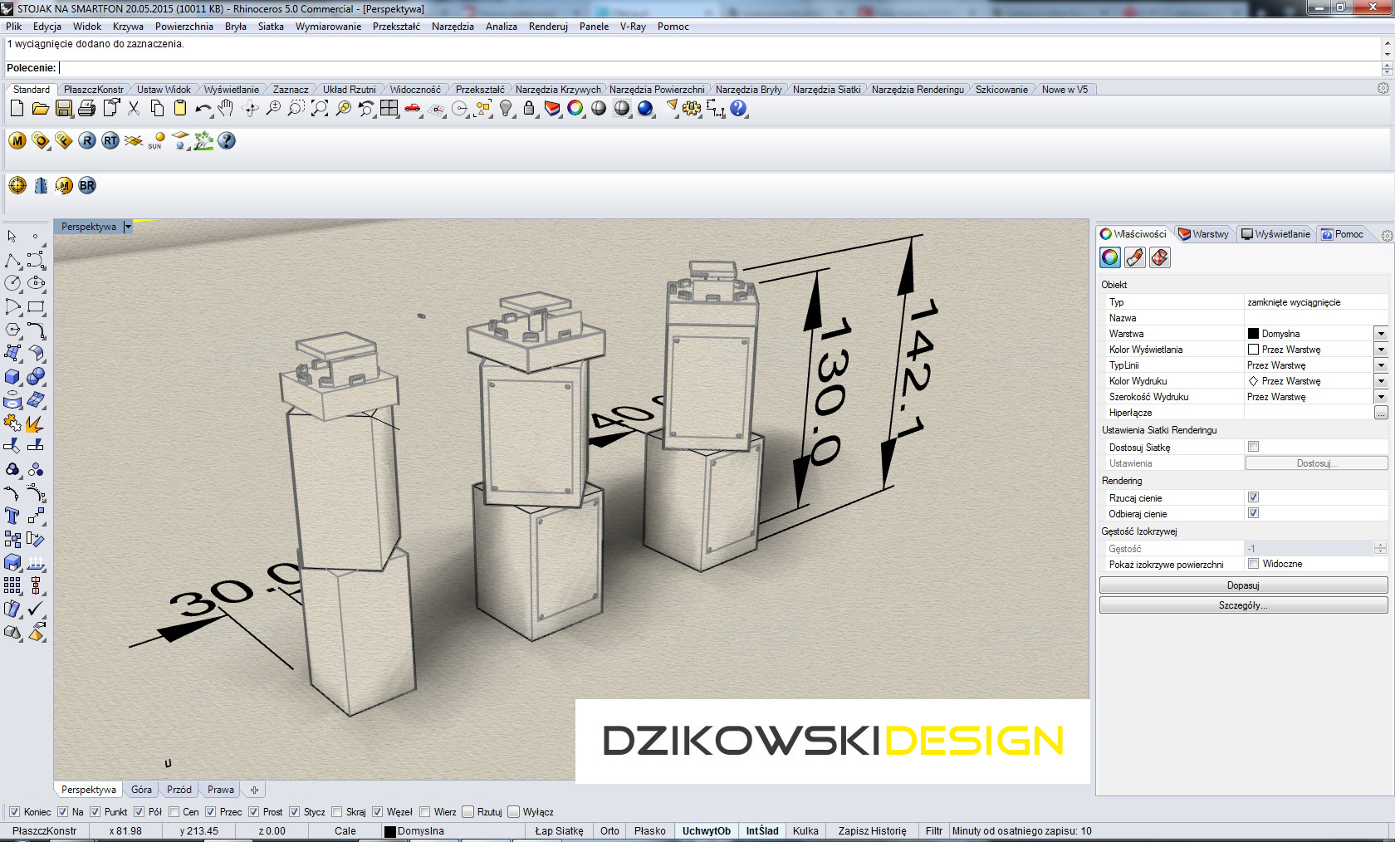This screenshot has height=842, width=1395.
Task: Expand the Kolor Wyświetlania dropdown
Action: tap(1380, 350)
